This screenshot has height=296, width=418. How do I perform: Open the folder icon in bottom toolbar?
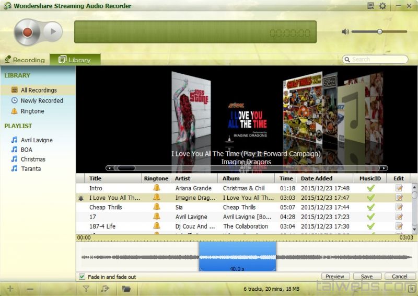tap(126, 288)
